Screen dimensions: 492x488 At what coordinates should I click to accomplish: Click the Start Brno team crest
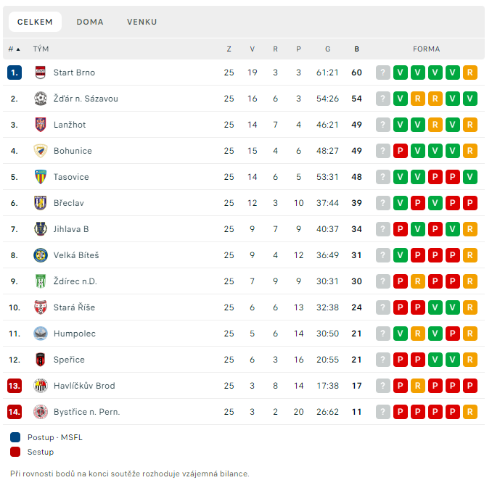click(x=41, y=73)
